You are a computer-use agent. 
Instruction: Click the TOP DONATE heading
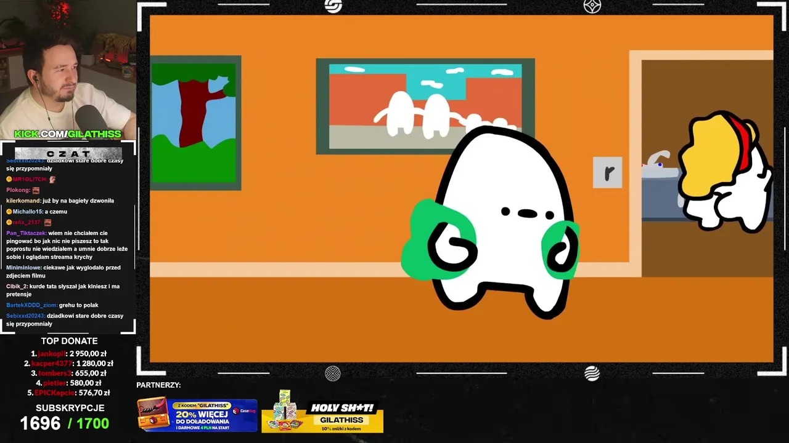pos(69,341)
